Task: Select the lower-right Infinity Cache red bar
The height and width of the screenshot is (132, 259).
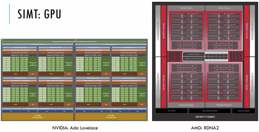Action: [246, 83]
